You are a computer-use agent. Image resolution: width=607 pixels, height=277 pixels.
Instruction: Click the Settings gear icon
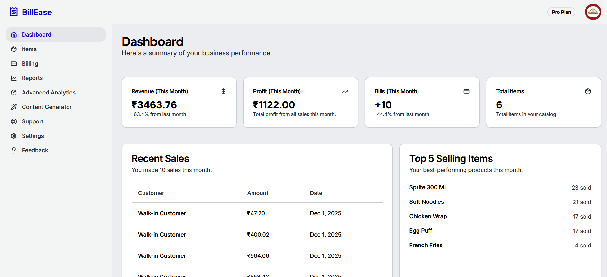[14, 136]
